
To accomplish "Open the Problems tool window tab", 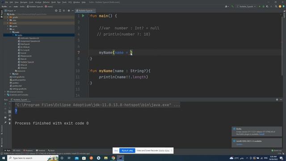I will [x=28, y=151].
